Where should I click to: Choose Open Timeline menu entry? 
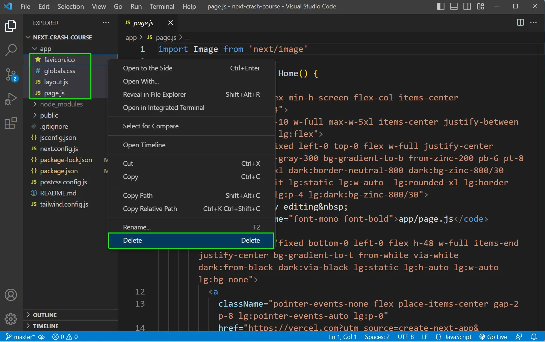192,145
